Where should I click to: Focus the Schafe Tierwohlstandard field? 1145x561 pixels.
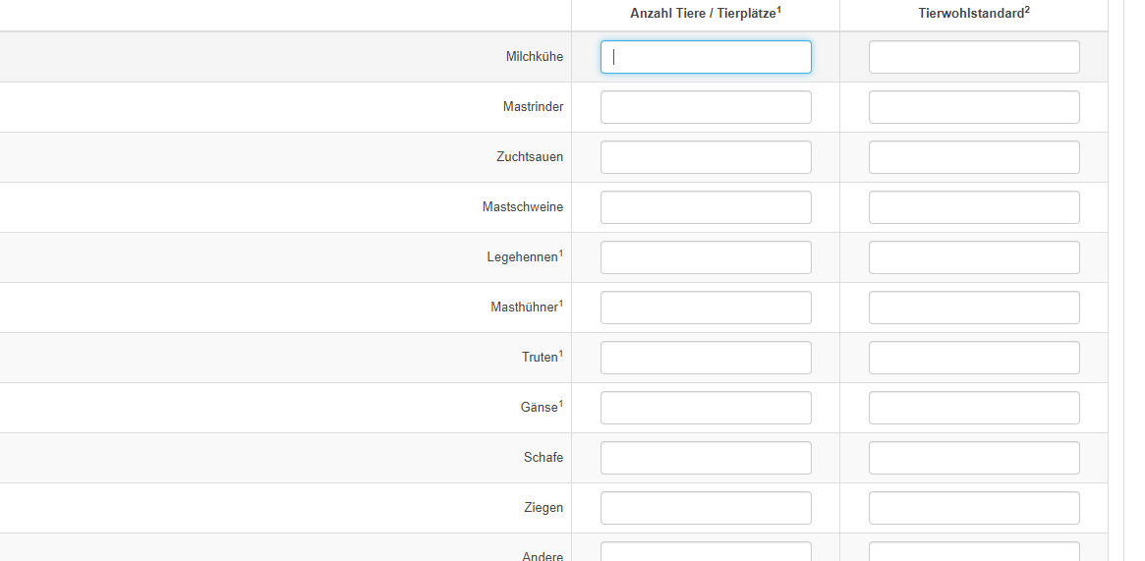(974, 458)
